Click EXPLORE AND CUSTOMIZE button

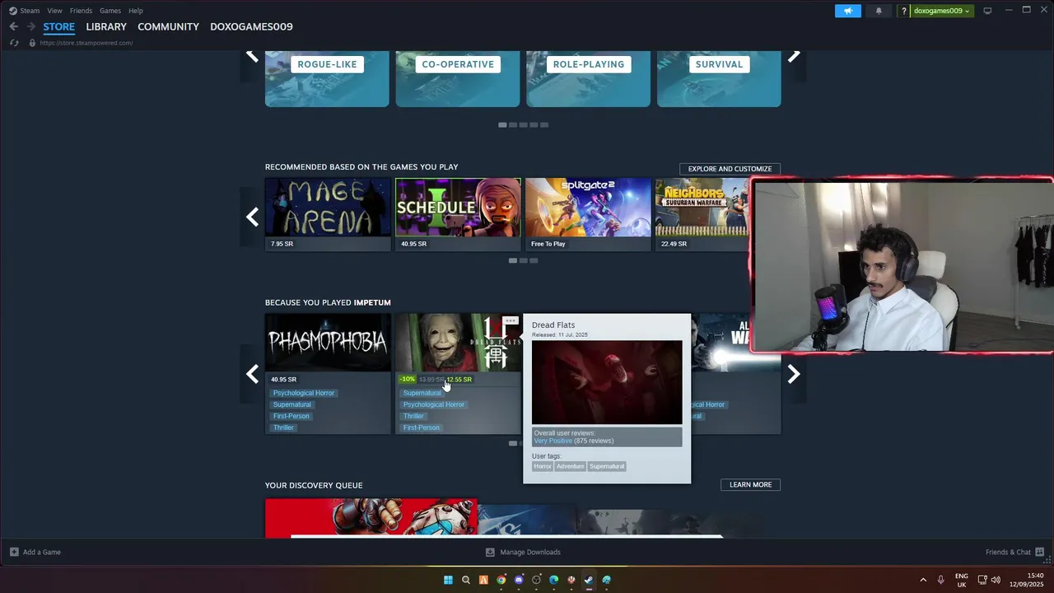tap(730, 169)
